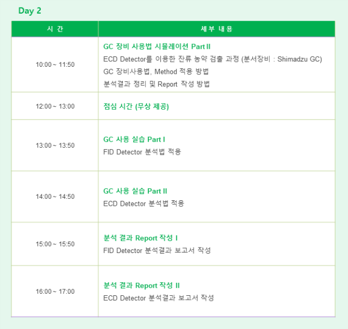Click GC 사용 실습 Part II title
The image size is (348, 329).
coord(135,191)
